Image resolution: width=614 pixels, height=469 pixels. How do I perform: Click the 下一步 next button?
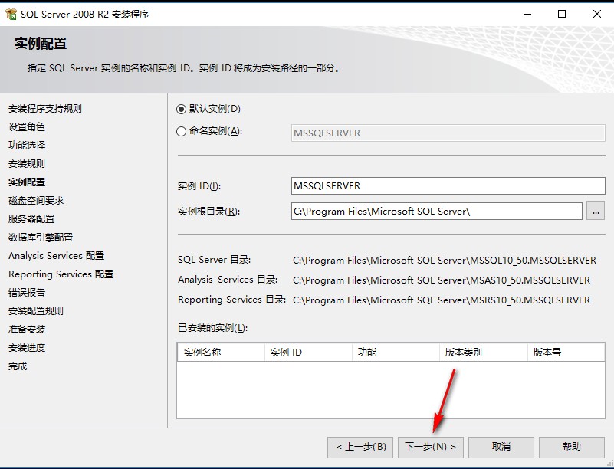[430, 447]
